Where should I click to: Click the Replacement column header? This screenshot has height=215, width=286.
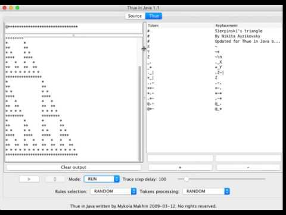248,26
